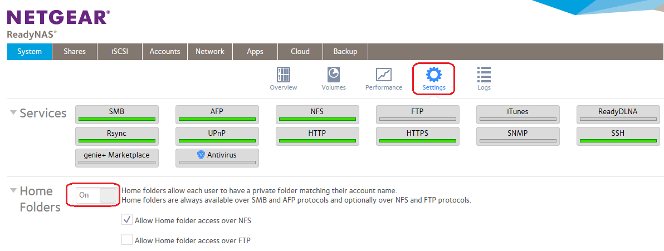Click the Home folders description text
This screenshot has width=664, height=251.
tap(296, 195)
